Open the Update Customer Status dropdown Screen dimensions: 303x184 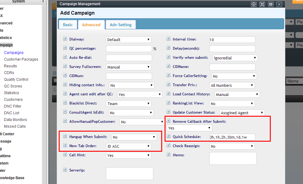[x=242, y=113]
